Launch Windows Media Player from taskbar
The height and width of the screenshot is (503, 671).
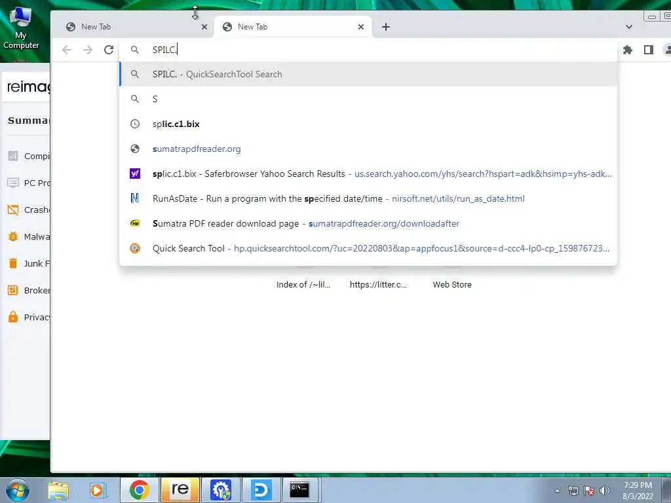click(97, 490)
